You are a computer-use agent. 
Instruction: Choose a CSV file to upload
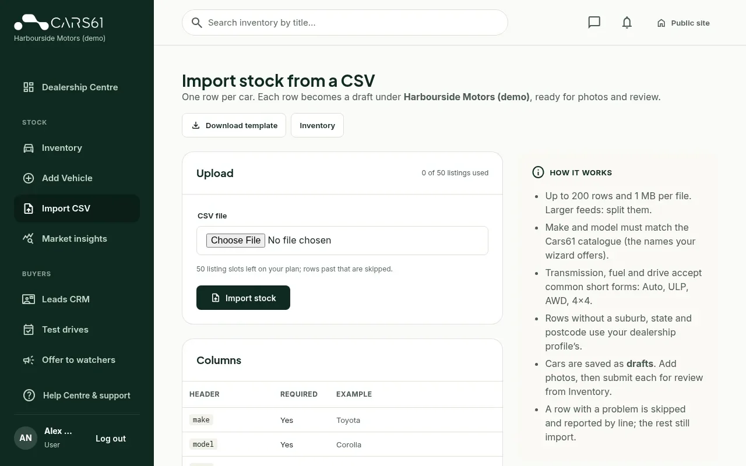point(236,240)
